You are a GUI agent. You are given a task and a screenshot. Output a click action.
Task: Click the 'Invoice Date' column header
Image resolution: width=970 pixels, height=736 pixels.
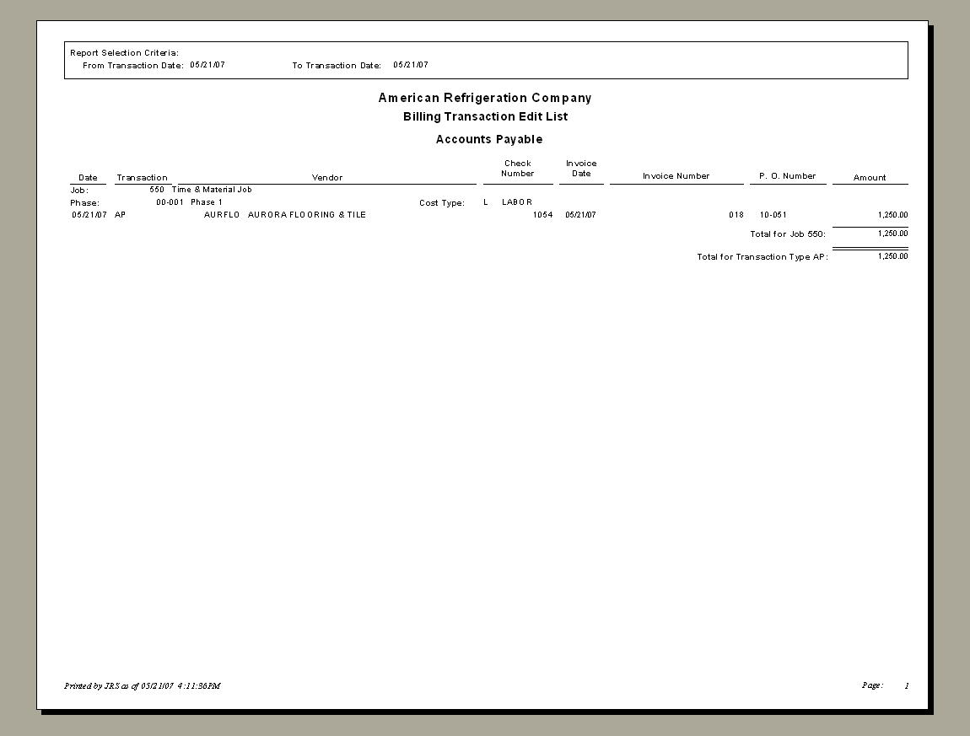pyautogui.click(x=581, y=169)
